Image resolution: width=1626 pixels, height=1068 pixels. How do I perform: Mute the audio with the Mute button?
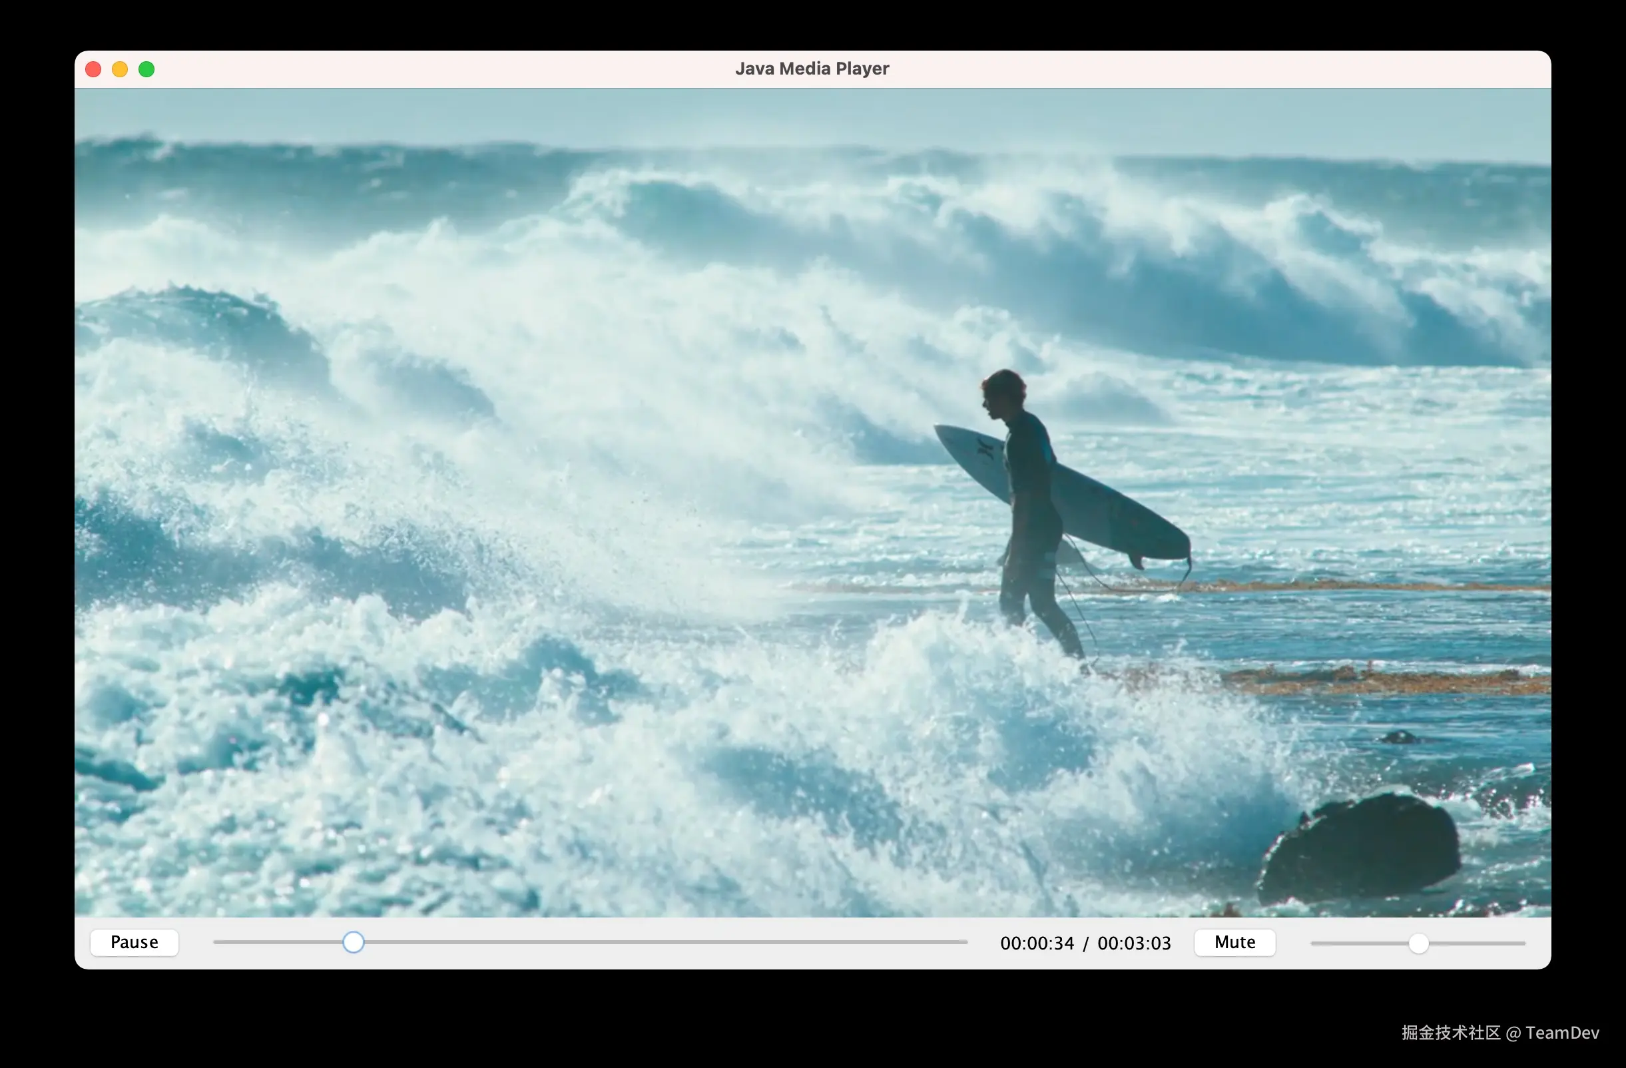coord(1234,942)
